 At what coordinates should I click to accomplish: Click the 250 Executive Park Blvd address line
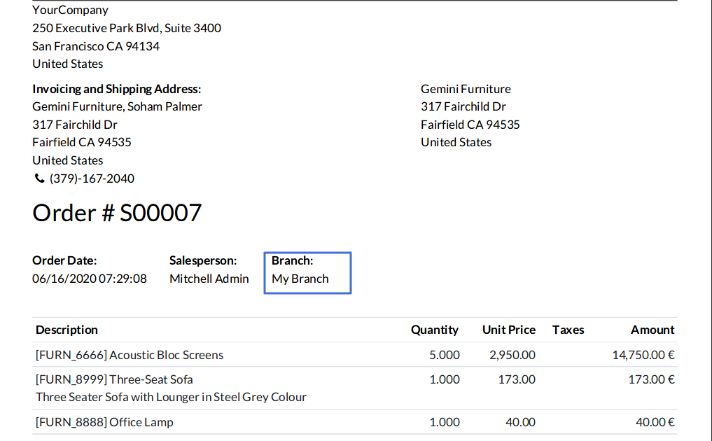click(127, 28)
